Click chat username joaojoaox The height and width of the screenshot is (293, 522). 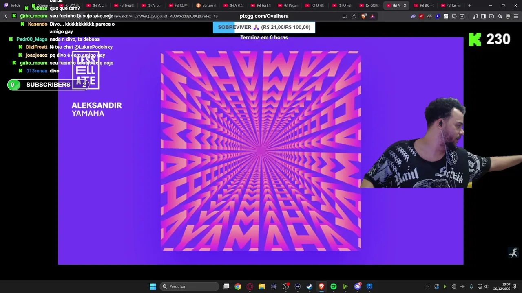click(36, 55)
